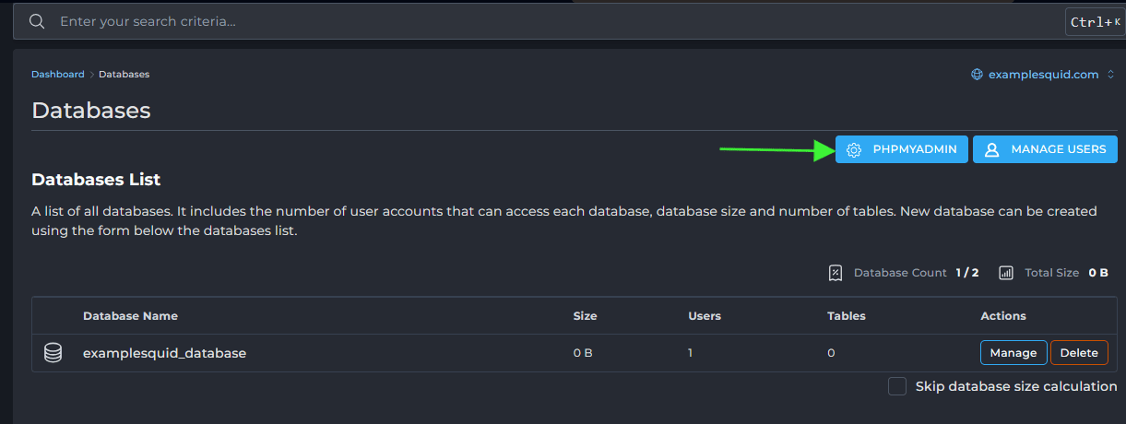The height and width of the screenshot is (424, 1126).
Task: Delete the examplesquid_database database
Action: click(1079, 353)
